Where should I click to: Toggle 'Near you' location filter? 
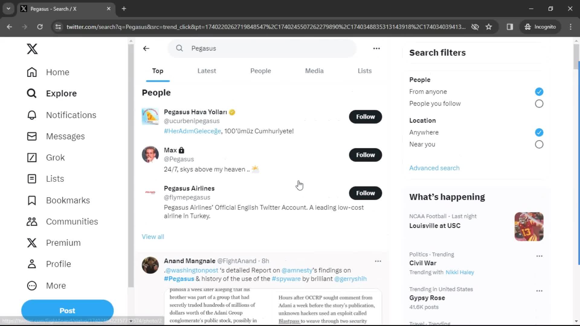539,144
